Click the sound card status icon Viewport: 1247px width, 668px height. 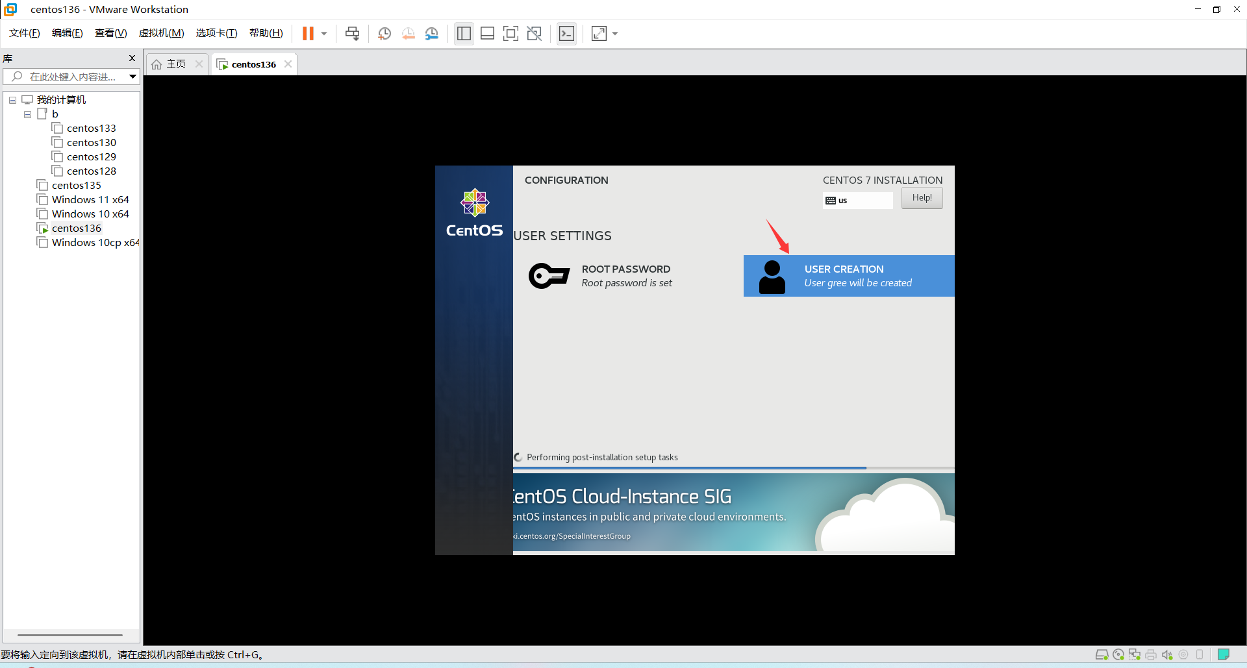(x=1167, y=654)
